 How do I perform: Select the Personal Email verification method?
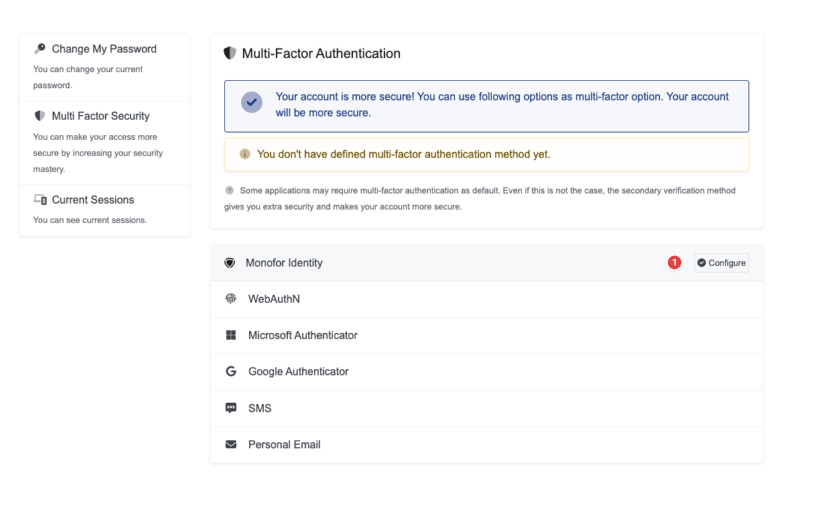(x=284, y=445)
